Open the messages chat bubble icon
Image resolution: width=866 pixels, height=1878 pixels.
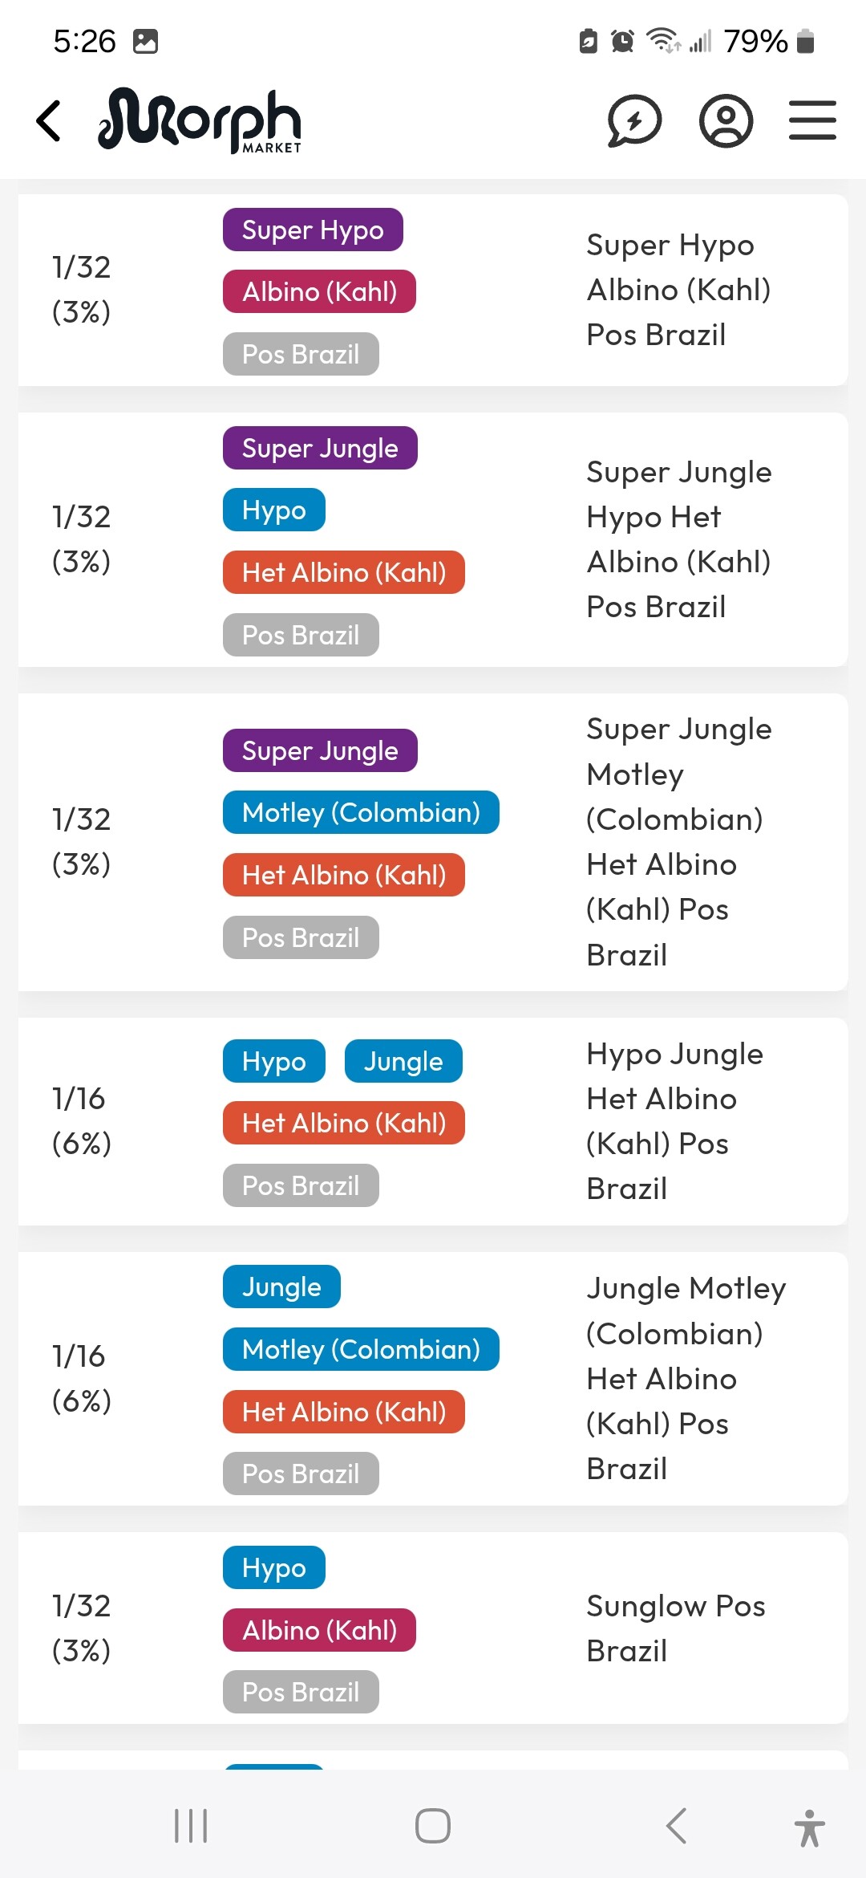[634, 121]
